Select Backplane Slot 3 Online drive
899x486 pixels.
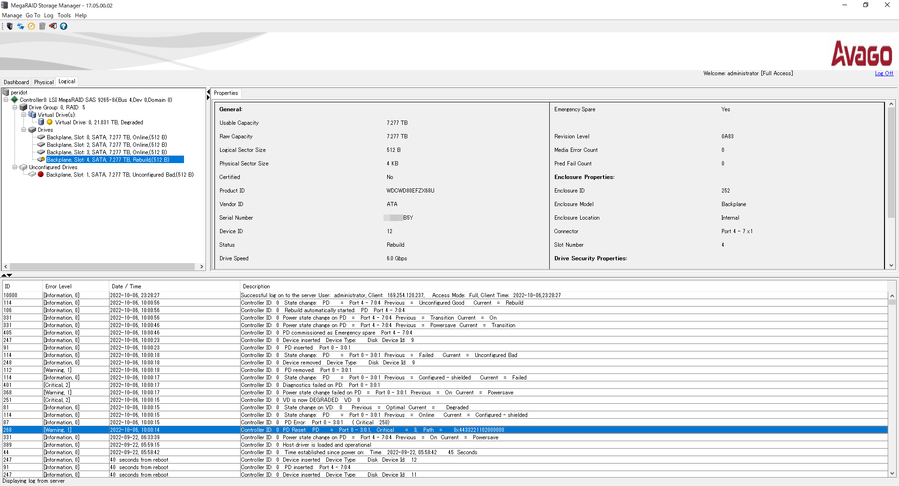click(107, 152)
